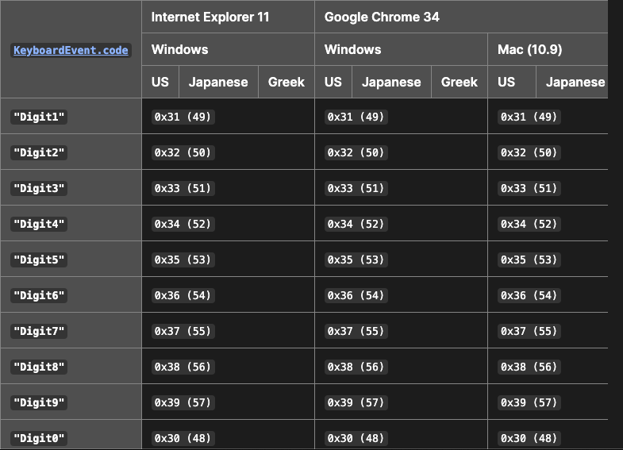
Task: Select the "Digit3" row label
Action: pyautogui.click(x=39, y=189)
